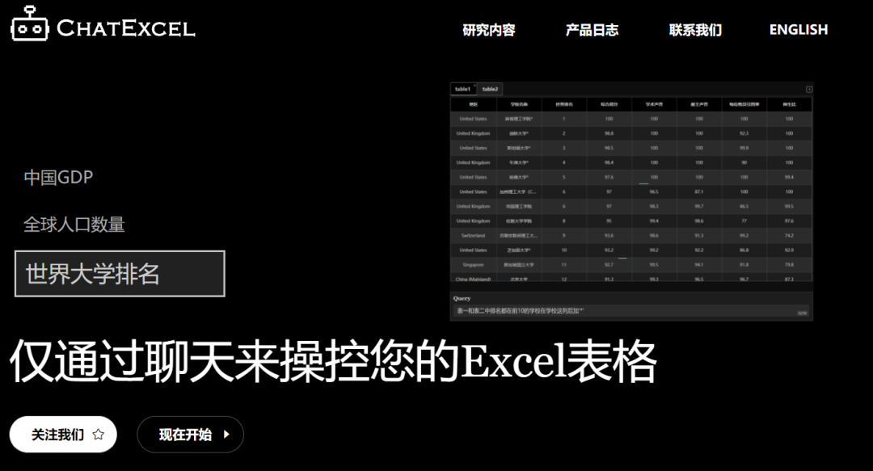873x471 pixels.
Task: Click the 关注我们 follow button
Action: (63, 435)
